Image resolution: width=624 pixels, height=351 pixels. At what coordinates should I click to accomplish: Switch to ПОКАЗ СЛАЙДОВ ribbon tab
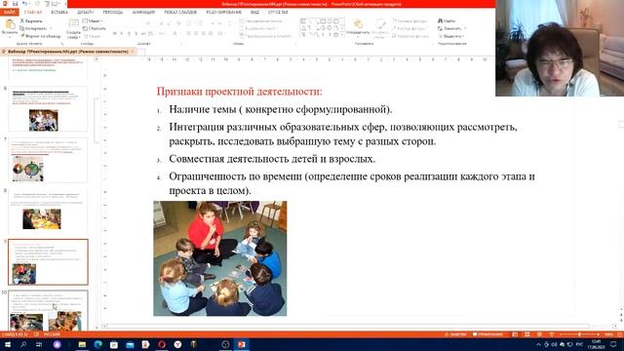(x=180, y=13)
